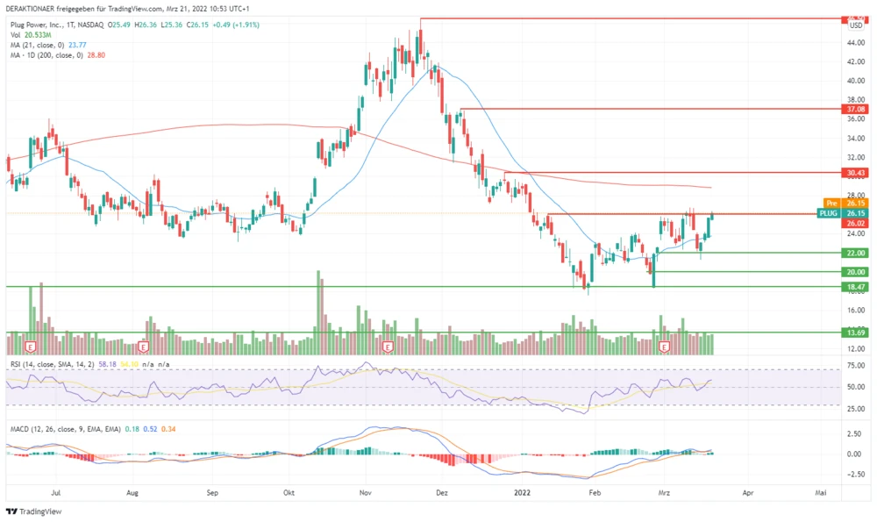Image resolution: width=877 pixels, height=522 pixels.
Task: Click the USD currency label
Action: pos(856,26)
